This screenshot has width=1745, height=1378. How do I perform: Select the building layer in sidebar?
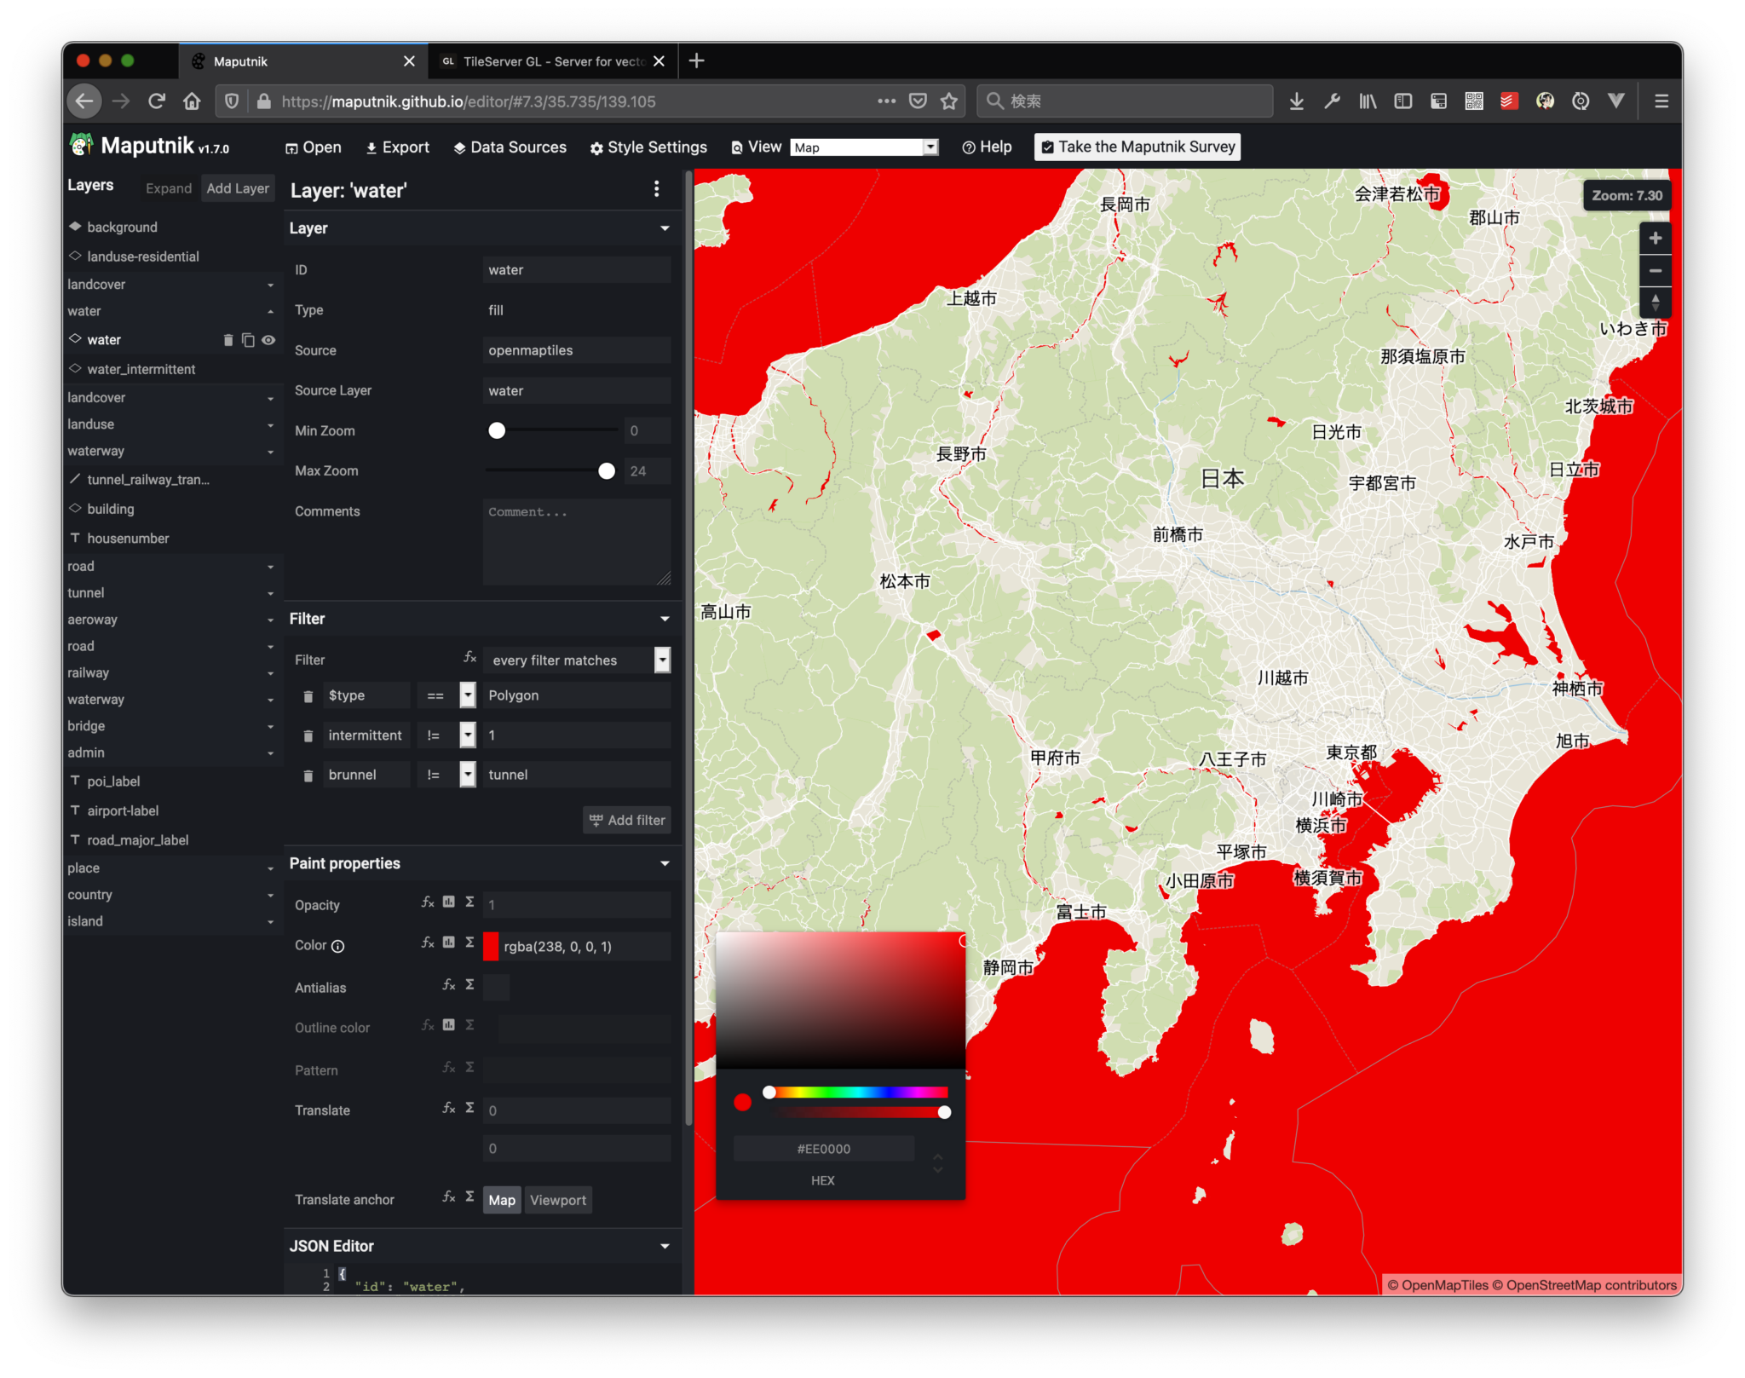[110, 509]
